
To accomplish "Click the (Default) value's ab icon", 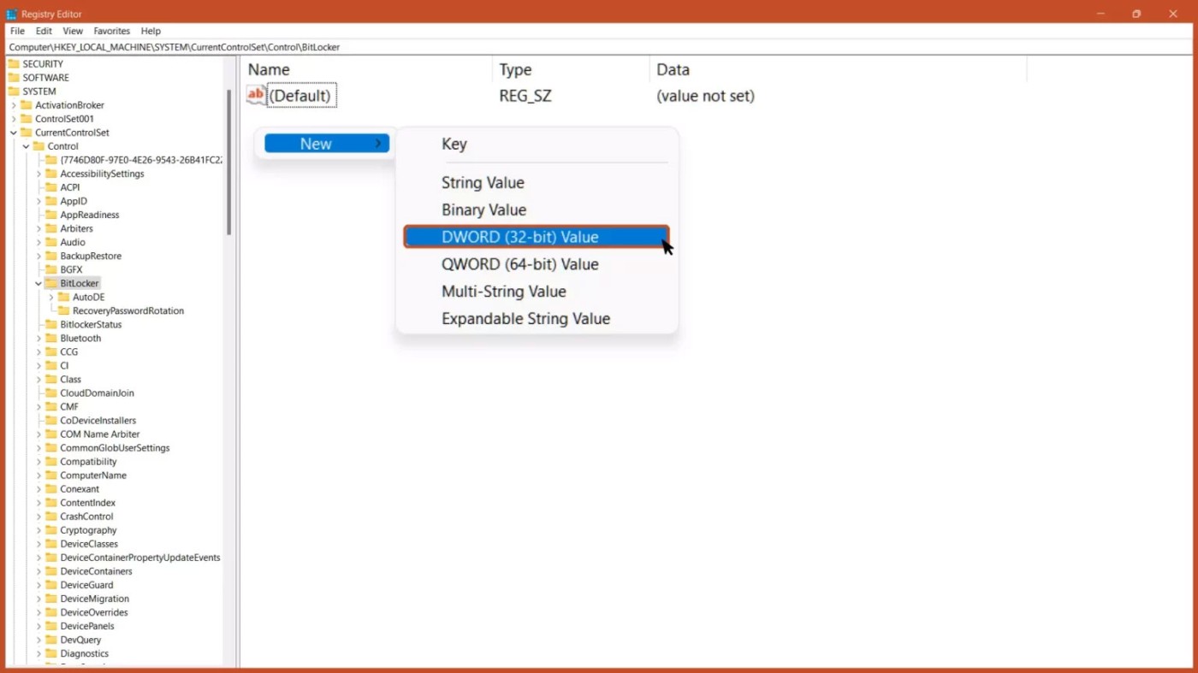I will (256, 95).
